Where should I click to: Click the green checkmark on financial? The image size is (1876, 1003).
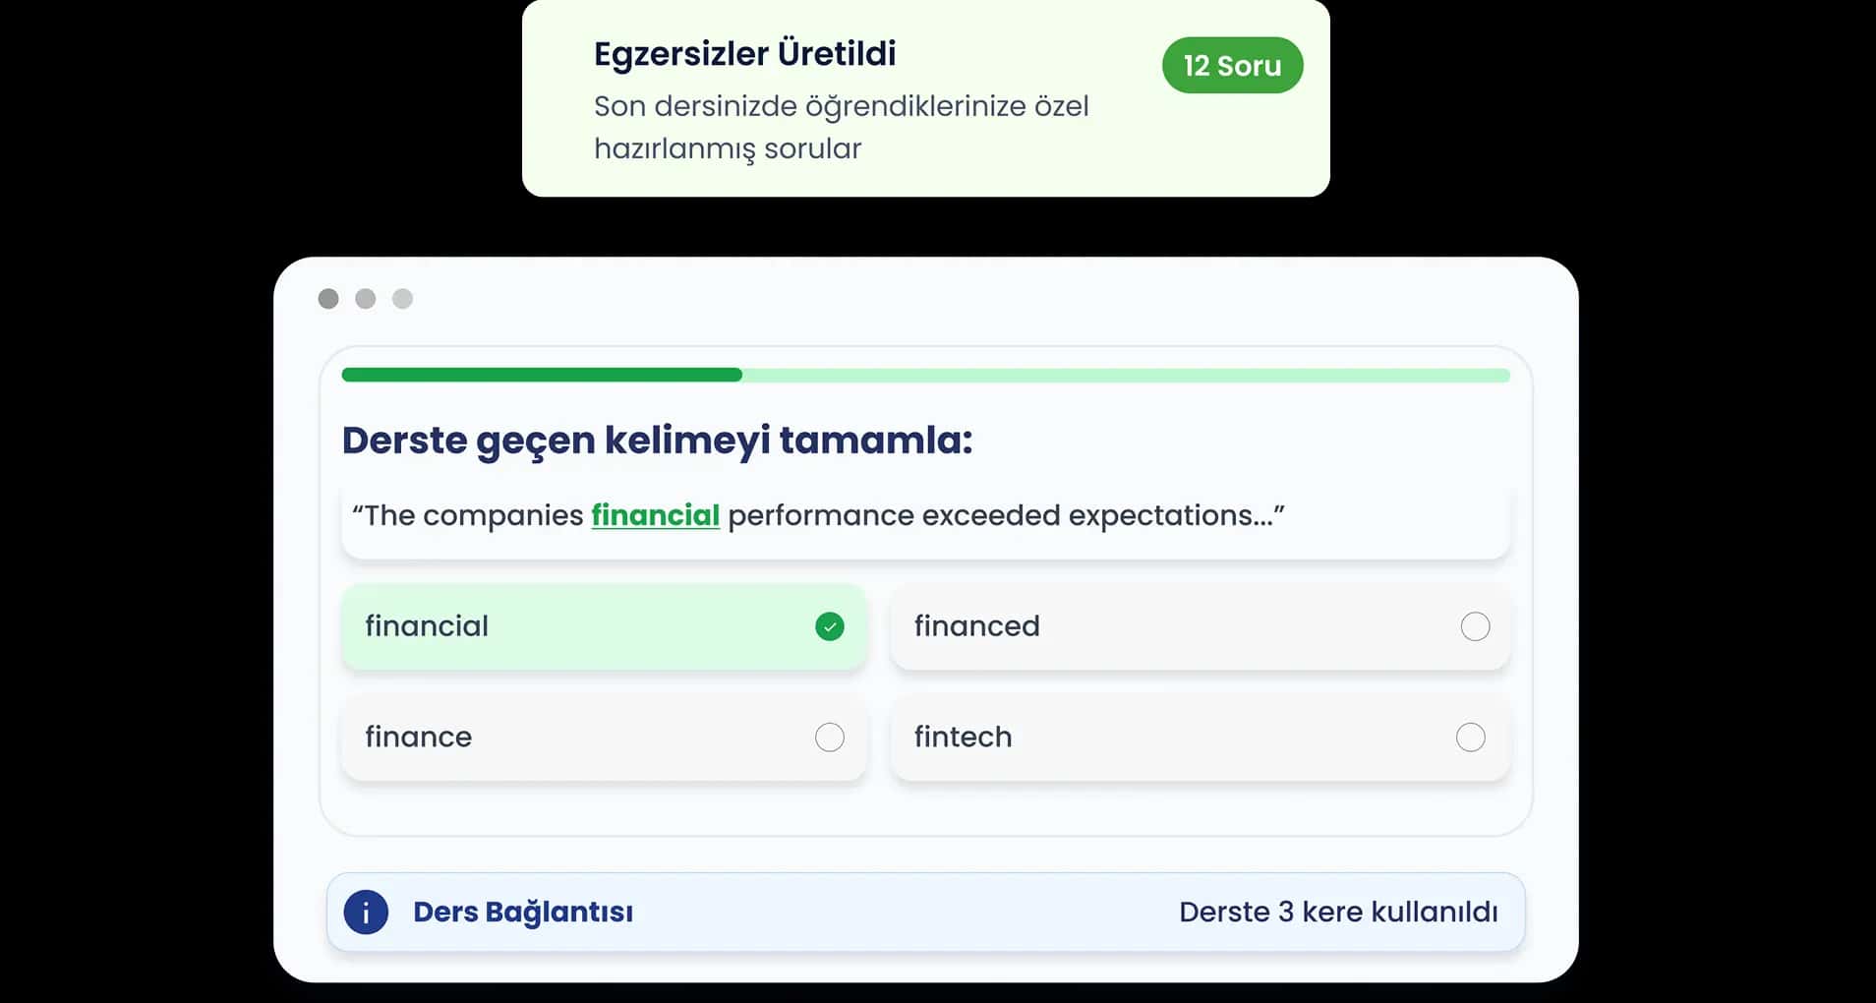pos(830,626)
